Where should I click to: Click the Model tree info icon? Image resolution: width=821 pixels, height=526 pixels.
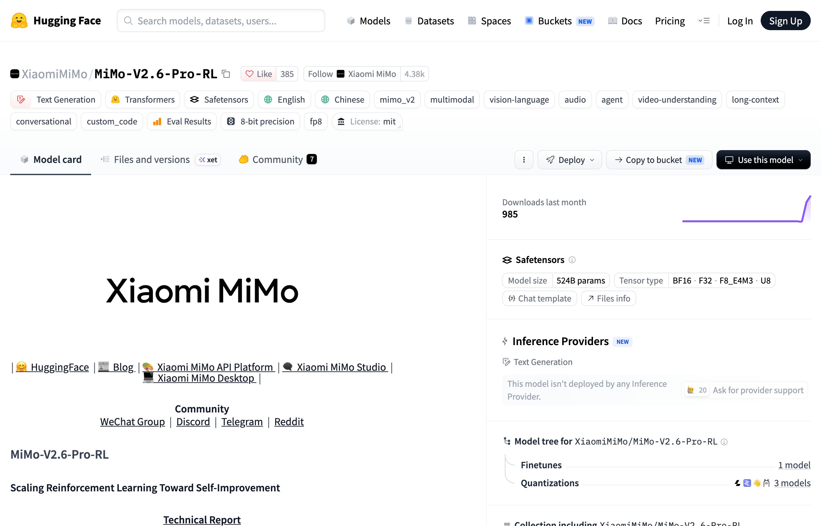coord(724,442)
